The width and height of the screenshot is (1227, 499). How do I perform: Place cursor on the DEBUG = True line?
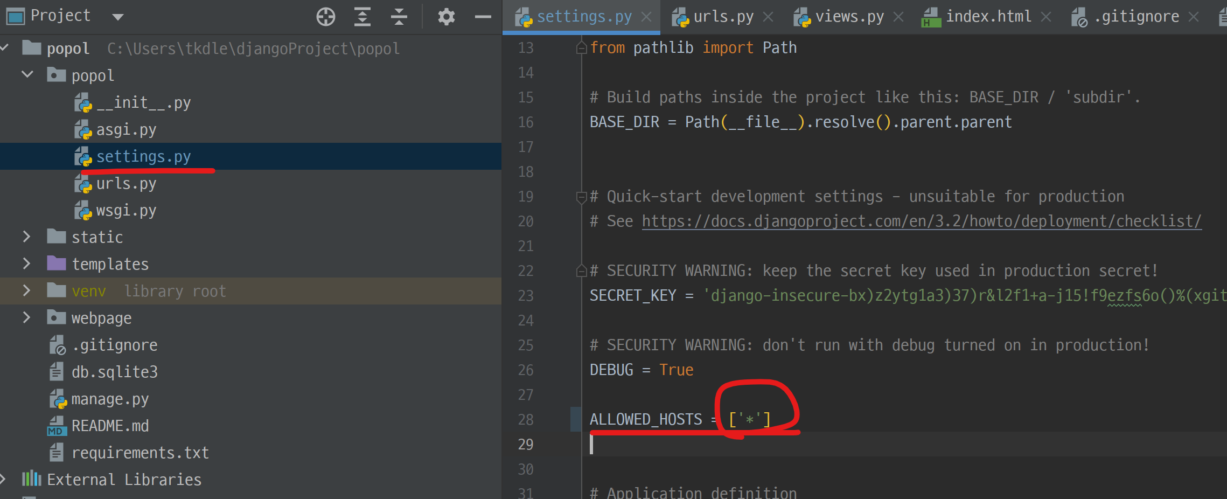click(x=642, y=370)
